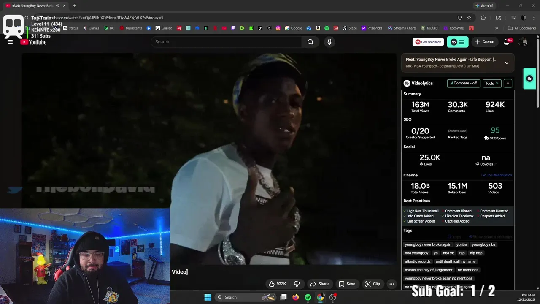Open new browser tab with plus
This screenshot has width=540, height=304.
(74, 6)
